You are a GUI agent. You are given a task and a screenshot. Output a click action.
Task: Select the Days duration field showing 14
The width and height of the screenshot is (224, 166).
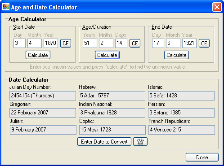click(x=121, y=43)
